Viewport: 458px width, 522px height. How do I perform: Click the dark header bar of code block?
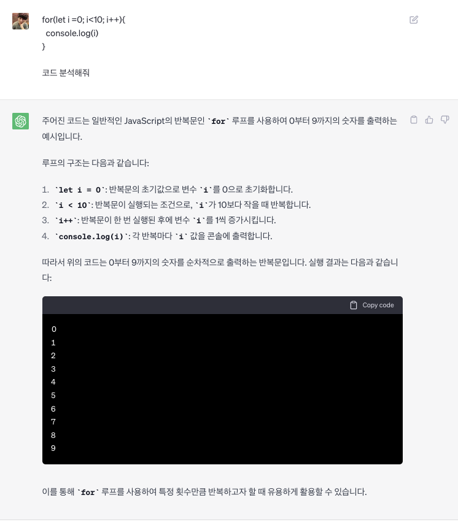222,305
